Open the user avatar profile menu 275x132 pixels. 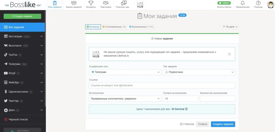[271, 5]
